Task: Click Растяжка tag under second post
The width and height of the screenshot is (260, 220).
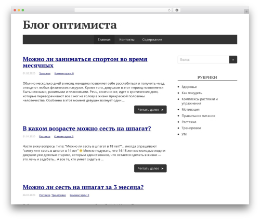Action: 45,136
